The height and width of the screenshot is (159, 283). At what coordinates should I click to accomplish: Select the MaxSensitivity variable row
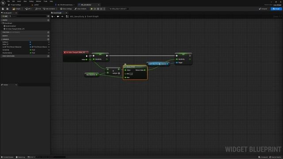tap(25, 53)
